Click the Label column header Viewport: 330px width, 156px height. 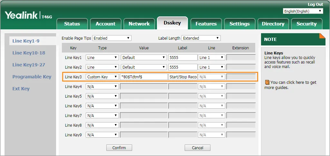pyautogui.click(x=182, y=48)
